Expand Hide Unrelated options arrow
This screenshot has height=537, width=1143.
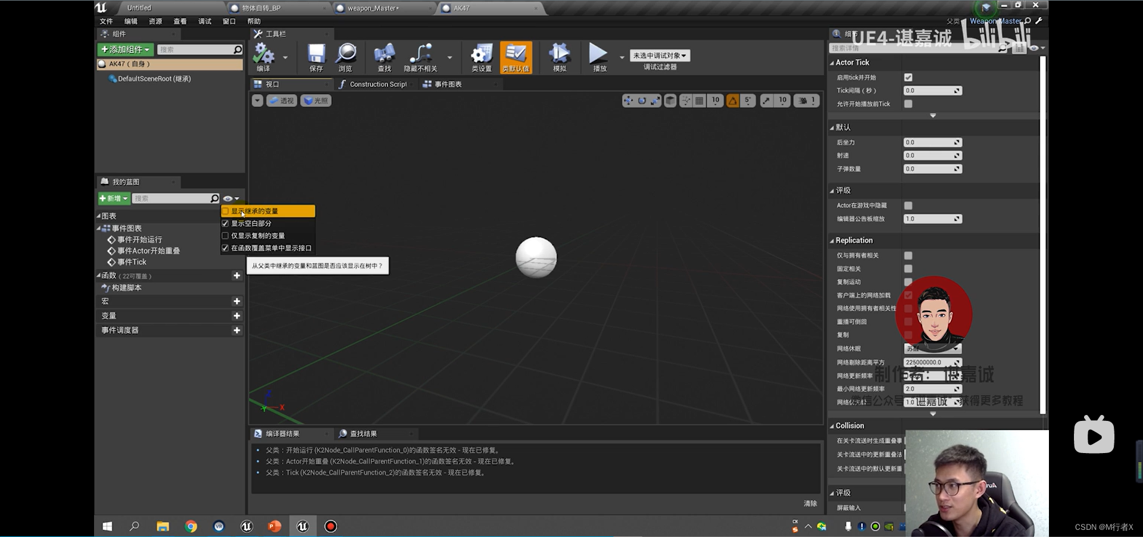449,57
